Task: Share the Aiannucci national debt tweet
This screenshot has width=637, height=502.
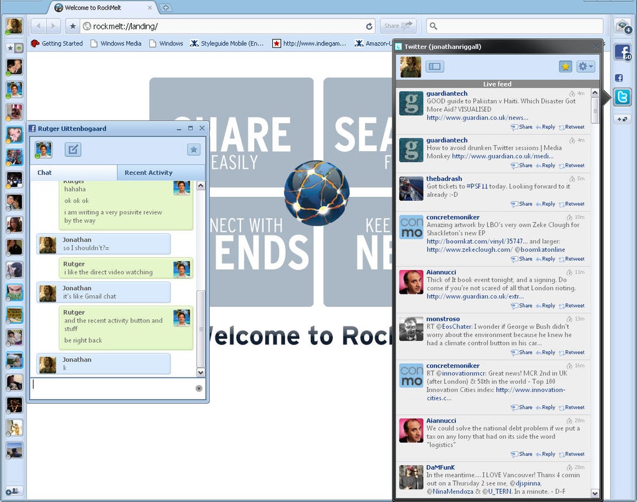Action: (x=521, y=454)
